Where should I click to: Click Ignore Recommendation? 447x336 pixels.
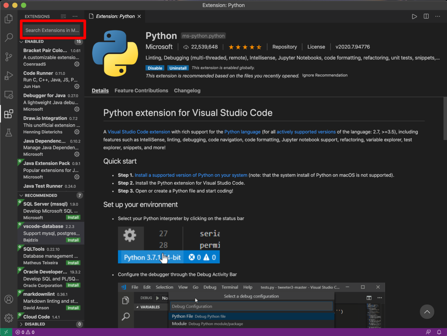pyautogui.click(x=325, y=75)
